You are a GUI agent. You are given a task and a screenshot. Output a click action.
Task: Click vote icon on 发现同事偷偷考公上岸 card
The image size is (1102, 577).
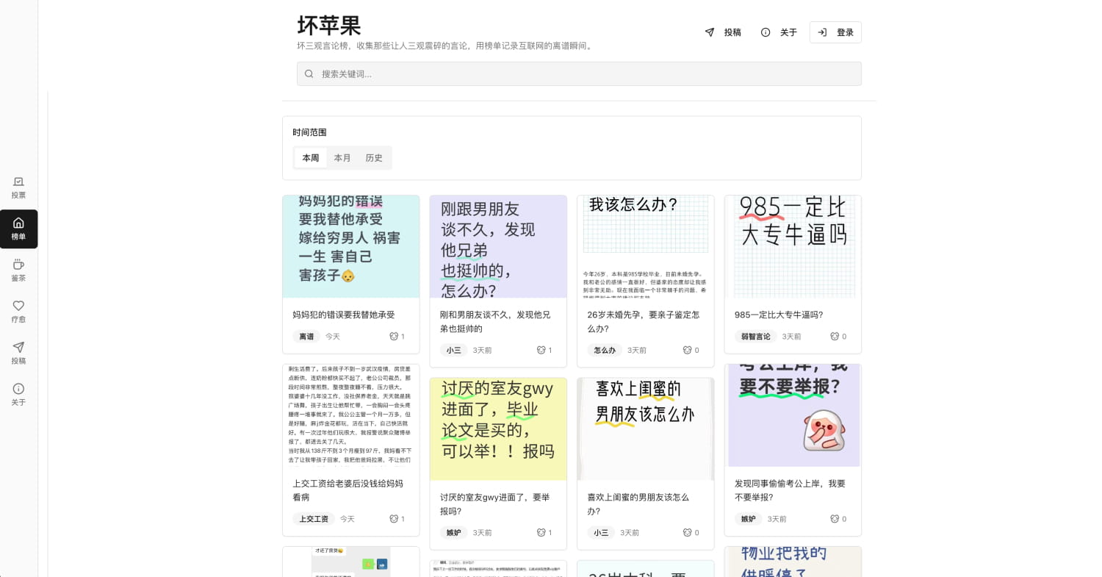click(x=835, y=519)
